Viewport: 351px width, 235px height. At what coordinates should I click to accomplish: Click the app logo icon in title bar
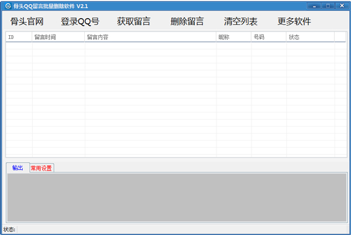point(8,6)
